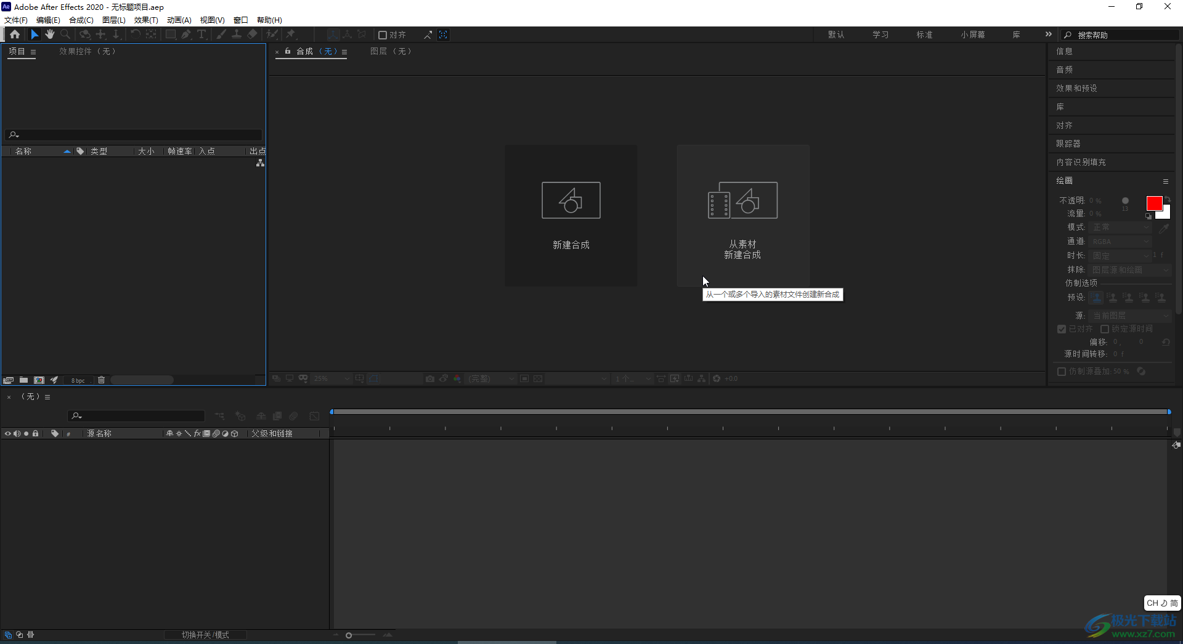Select the Rectangle shape tool

(x=171, y=35)
